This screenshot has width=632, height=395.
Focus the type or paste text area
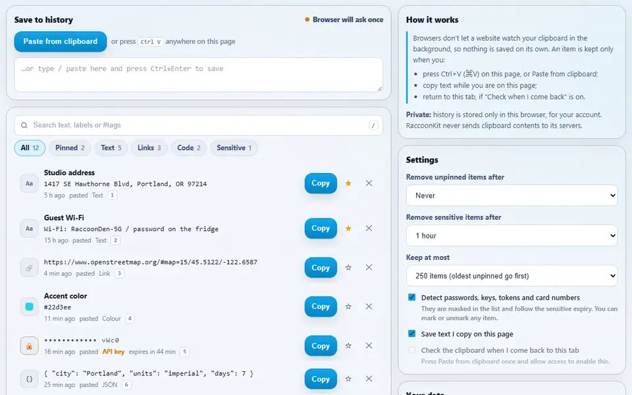(198, 74)
